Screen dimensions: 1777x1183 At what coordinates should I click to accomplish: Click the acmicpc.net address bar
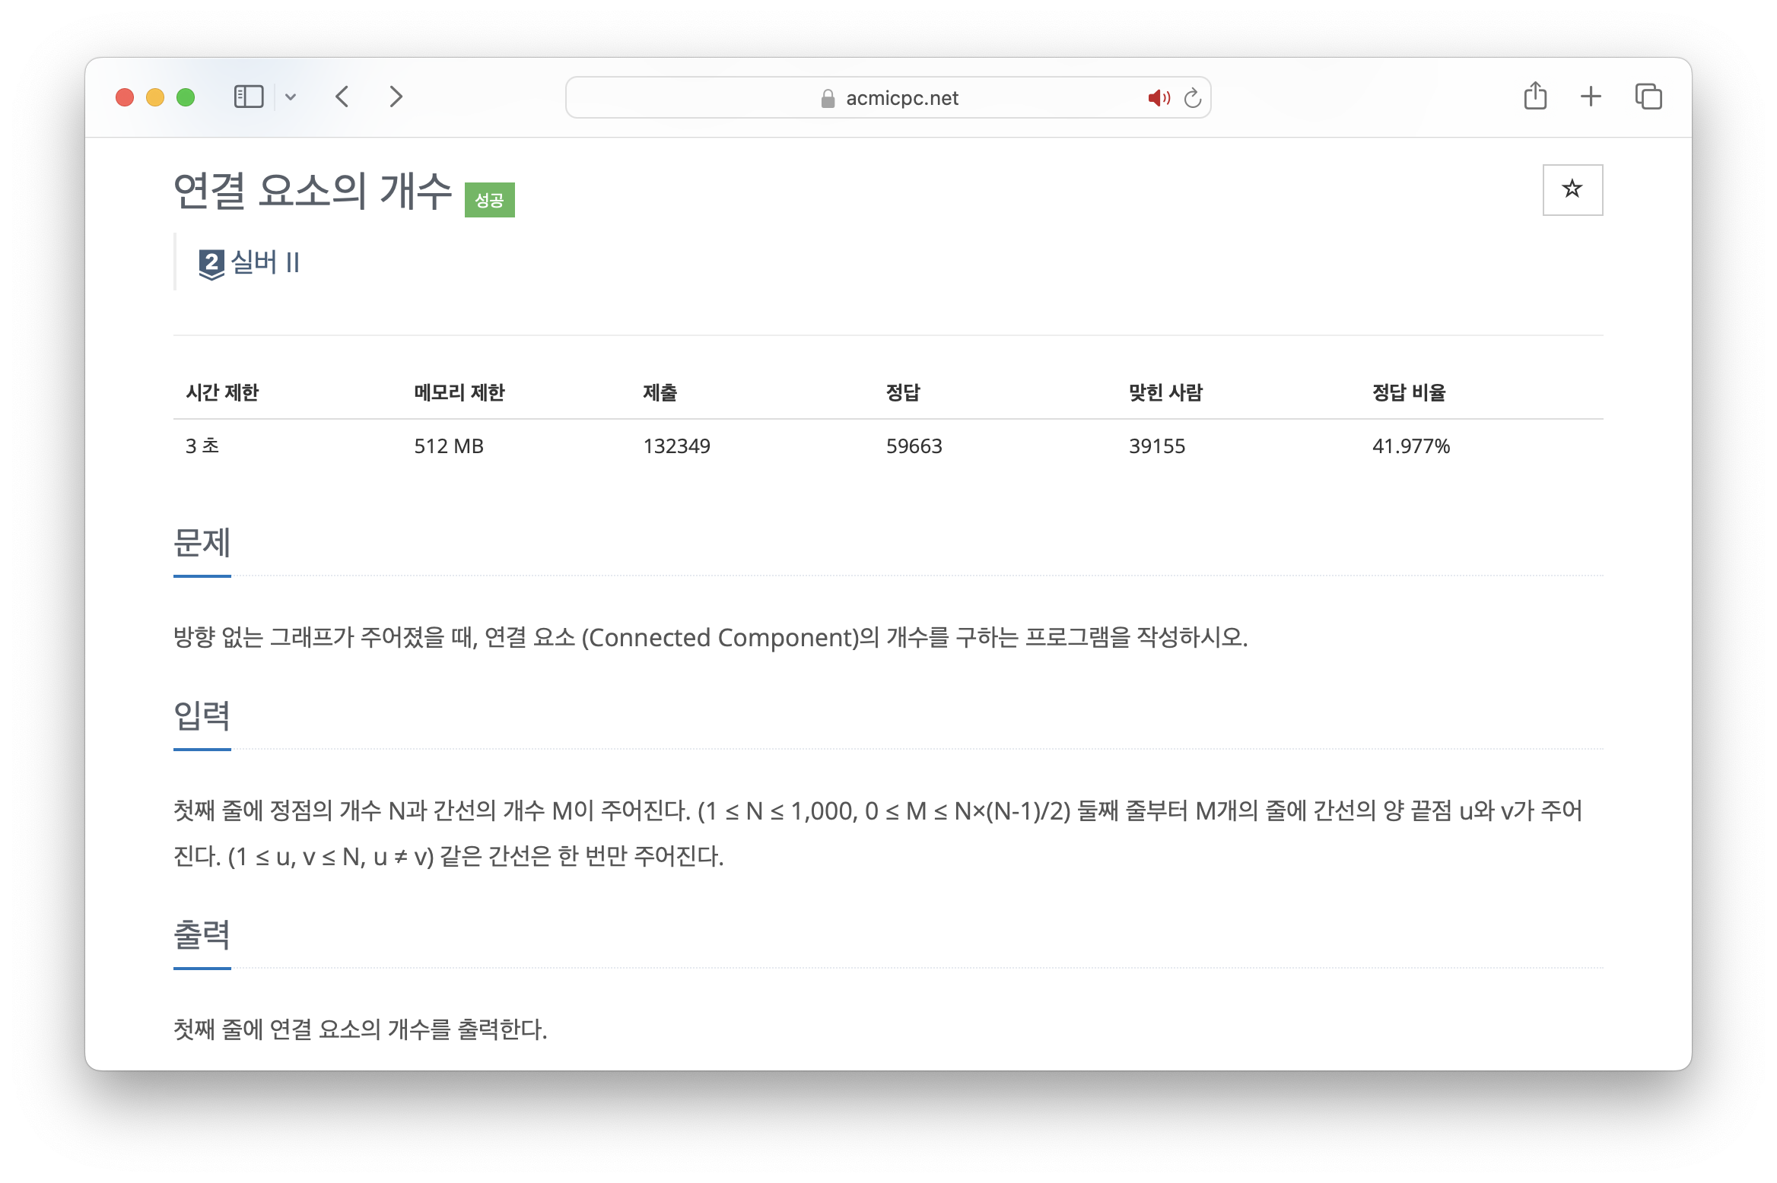click(901, 98)
